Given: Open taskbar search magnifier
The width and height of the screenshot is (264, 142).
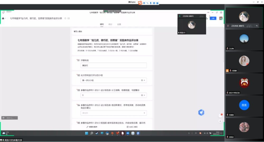Looking at the screenshot, I should tap(92, 133).
